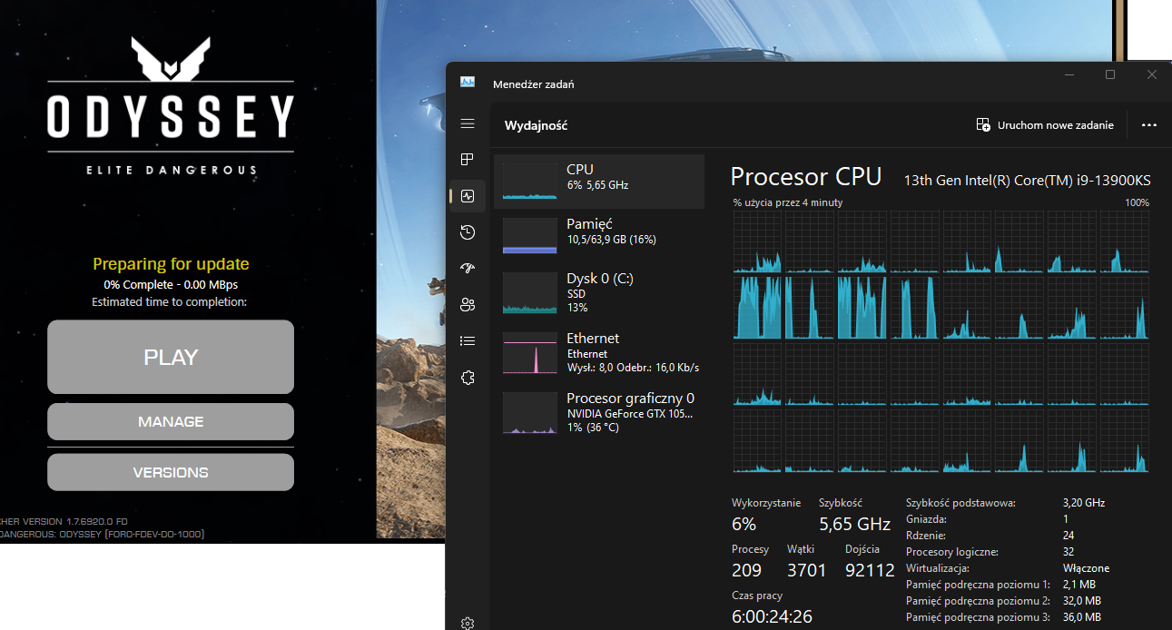Viewport: 1172px width, 630px height.
Task: Click the % użycia przez 4 minuty label
Action: click(788, 202)
